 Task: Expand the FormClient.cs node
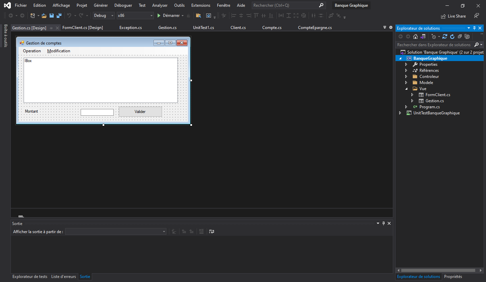[x=412, y=95]
